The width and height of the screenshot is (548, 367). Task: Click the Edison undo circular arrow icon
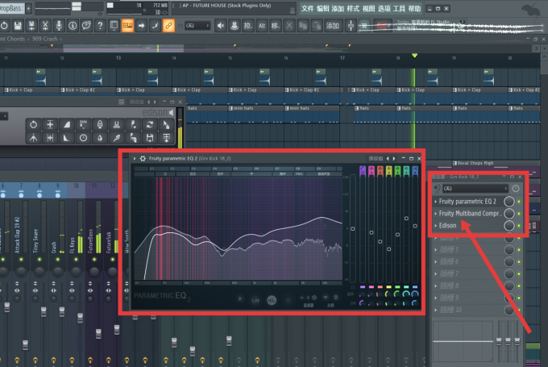pyautogui.click(x=33, y=124)
